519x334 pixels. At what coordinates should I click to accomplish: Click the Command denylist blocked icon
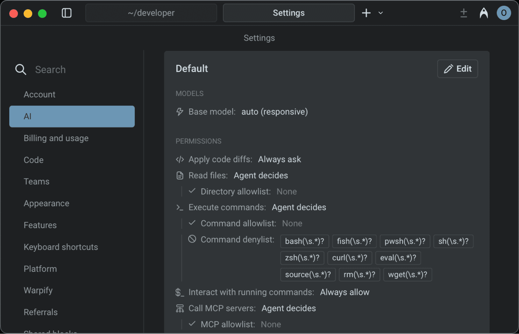tap(192, 239)
